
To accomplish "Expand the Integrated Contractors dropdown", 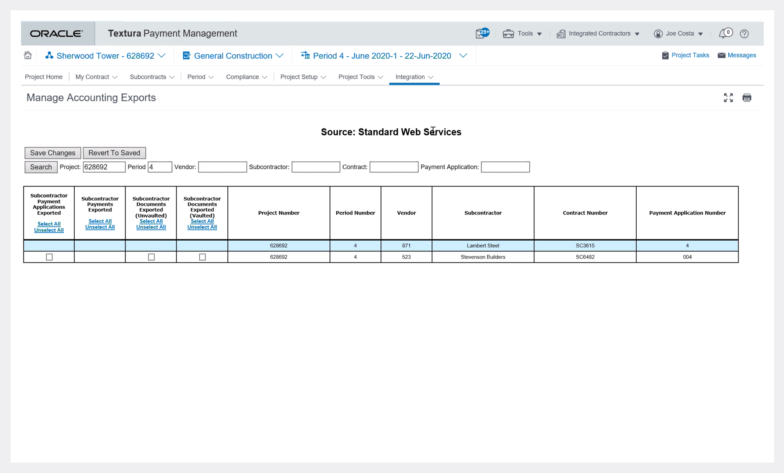I will point(637,34).
